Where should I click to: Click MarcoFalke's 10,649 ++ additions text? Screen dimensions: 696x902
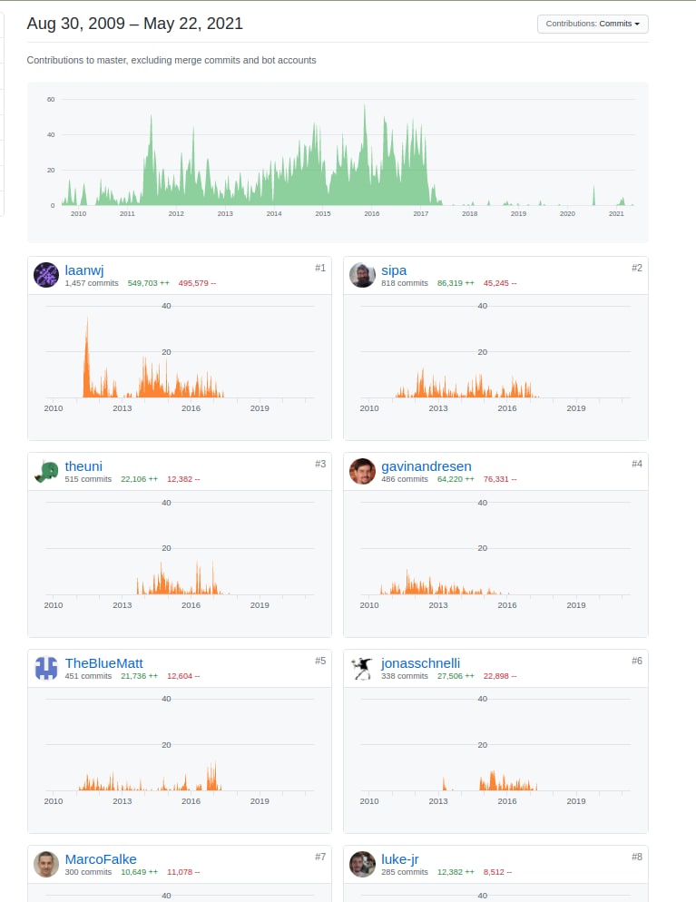[139, 872]
